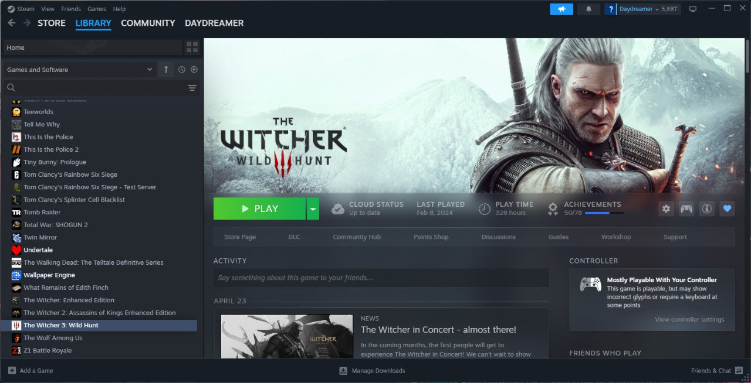Expand the Play button dropdown arrow
The image size is (751, 383).
[x=313, y=208]
